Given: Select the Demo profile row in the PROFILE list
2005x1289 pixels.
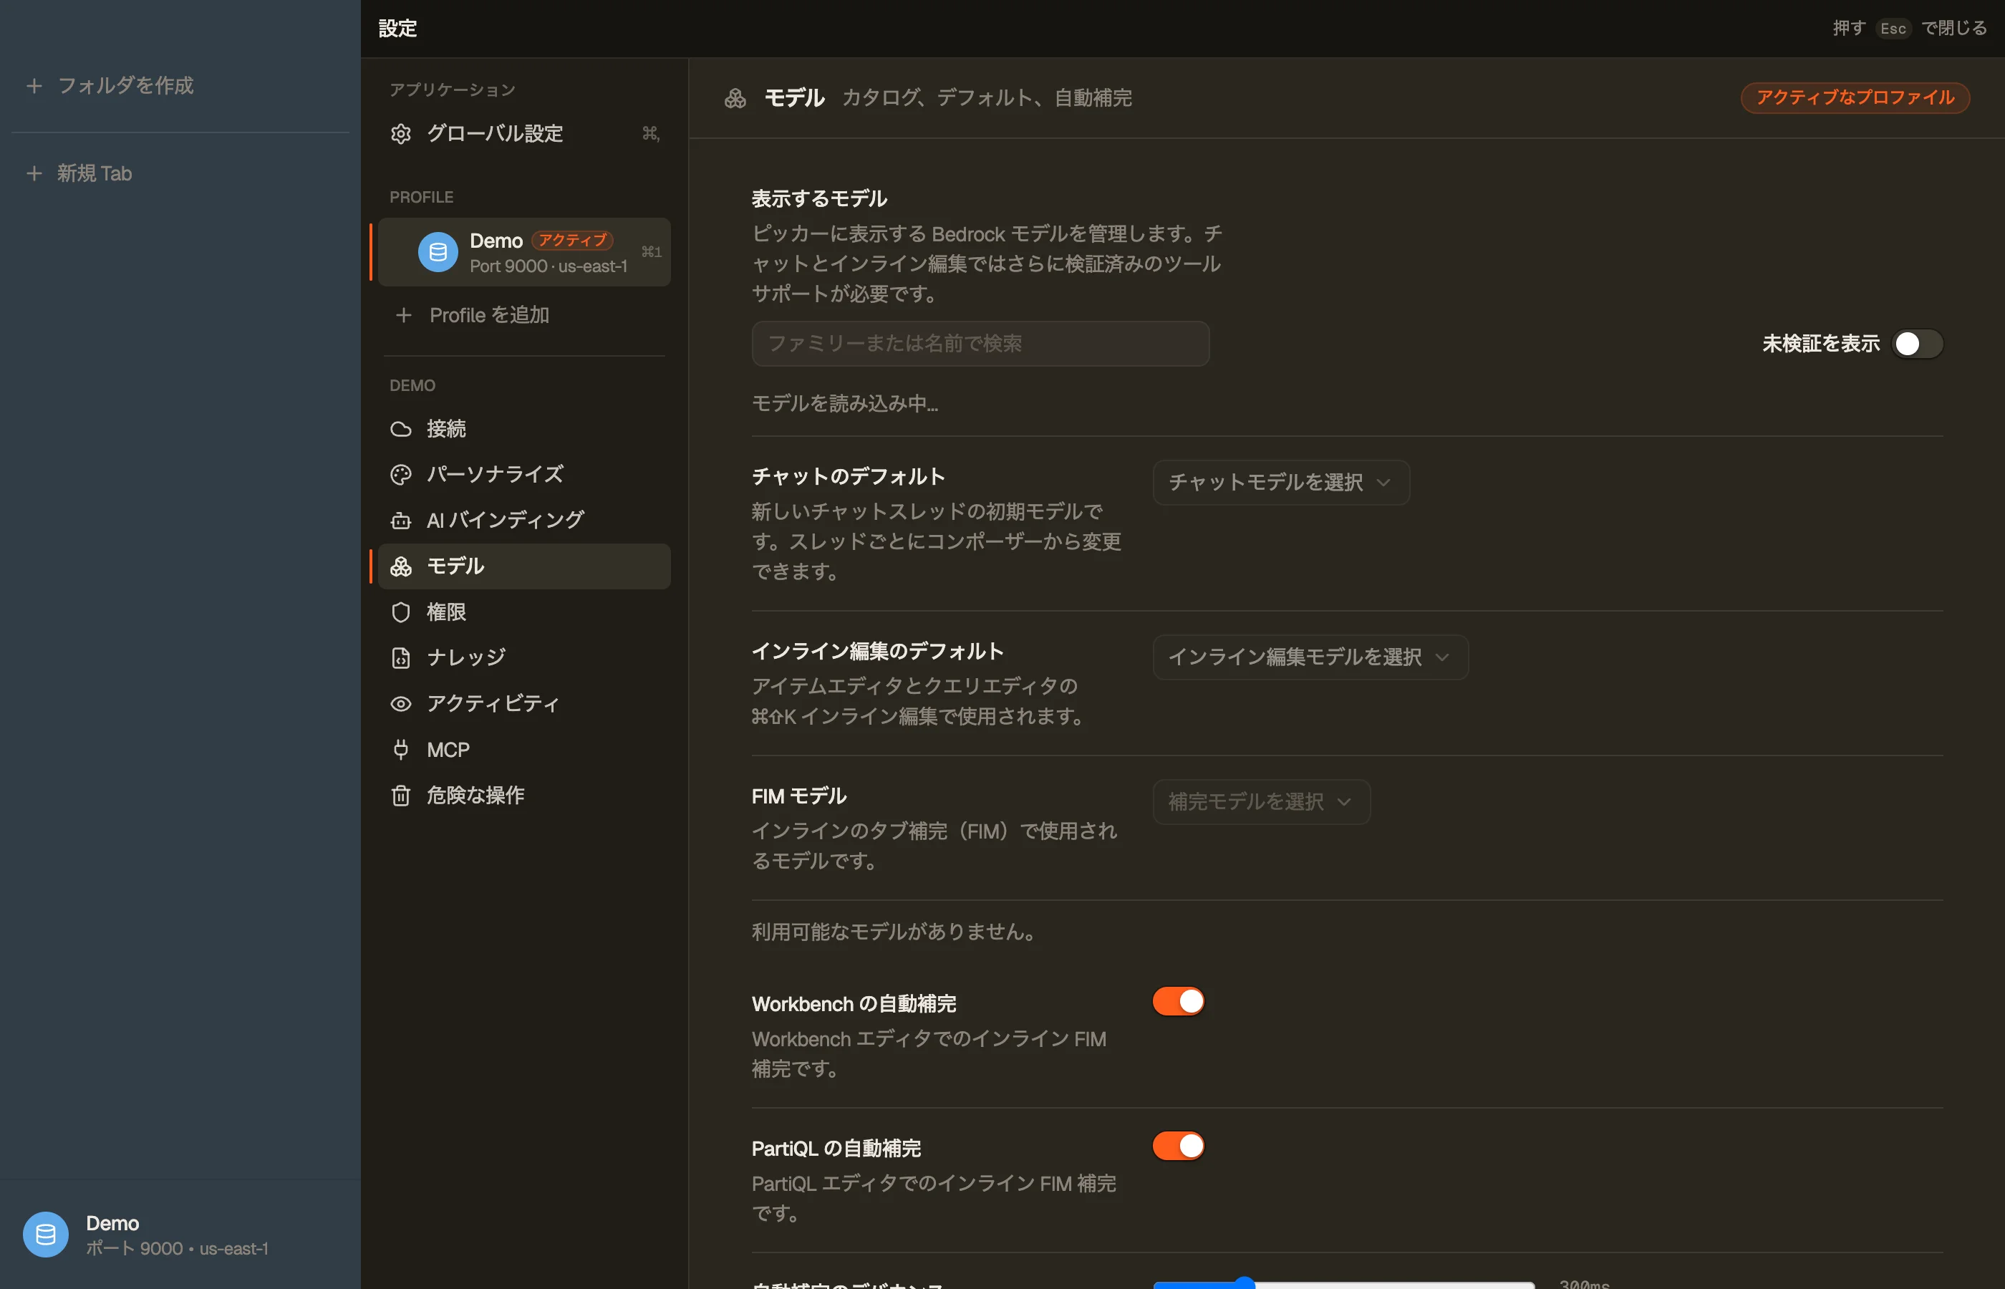Looking at the screenshot, I should [x=524, y=252].
